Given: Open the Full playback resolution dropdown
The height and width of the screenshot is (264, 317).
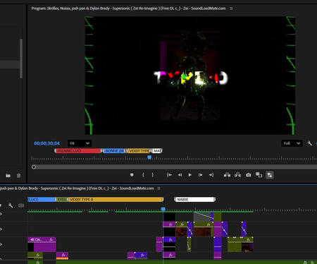Looking at the screenshot, I should tap(292, 143).
